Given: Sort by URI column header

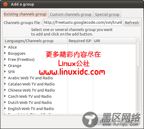Looking at the screenshot, I should 114,41.
